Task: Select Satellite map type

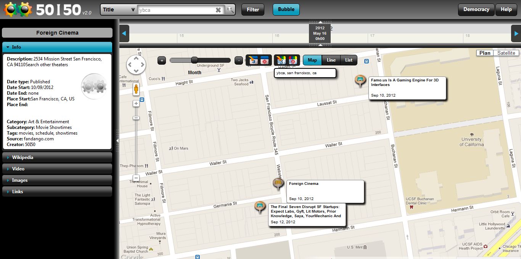Action: [x=506, y=53]
